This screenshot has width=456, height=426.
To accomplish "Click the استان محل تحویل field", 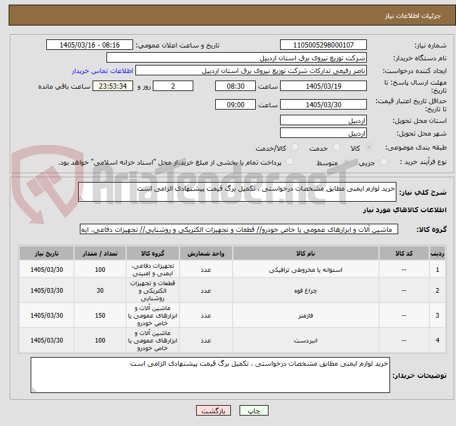I will [x=323, y=120].
